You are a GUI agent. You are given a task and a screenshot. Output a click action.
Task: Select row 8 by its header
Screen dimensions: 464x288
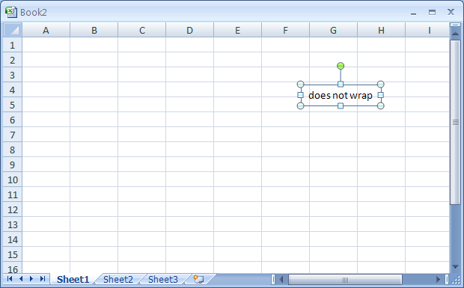(13, 150)
